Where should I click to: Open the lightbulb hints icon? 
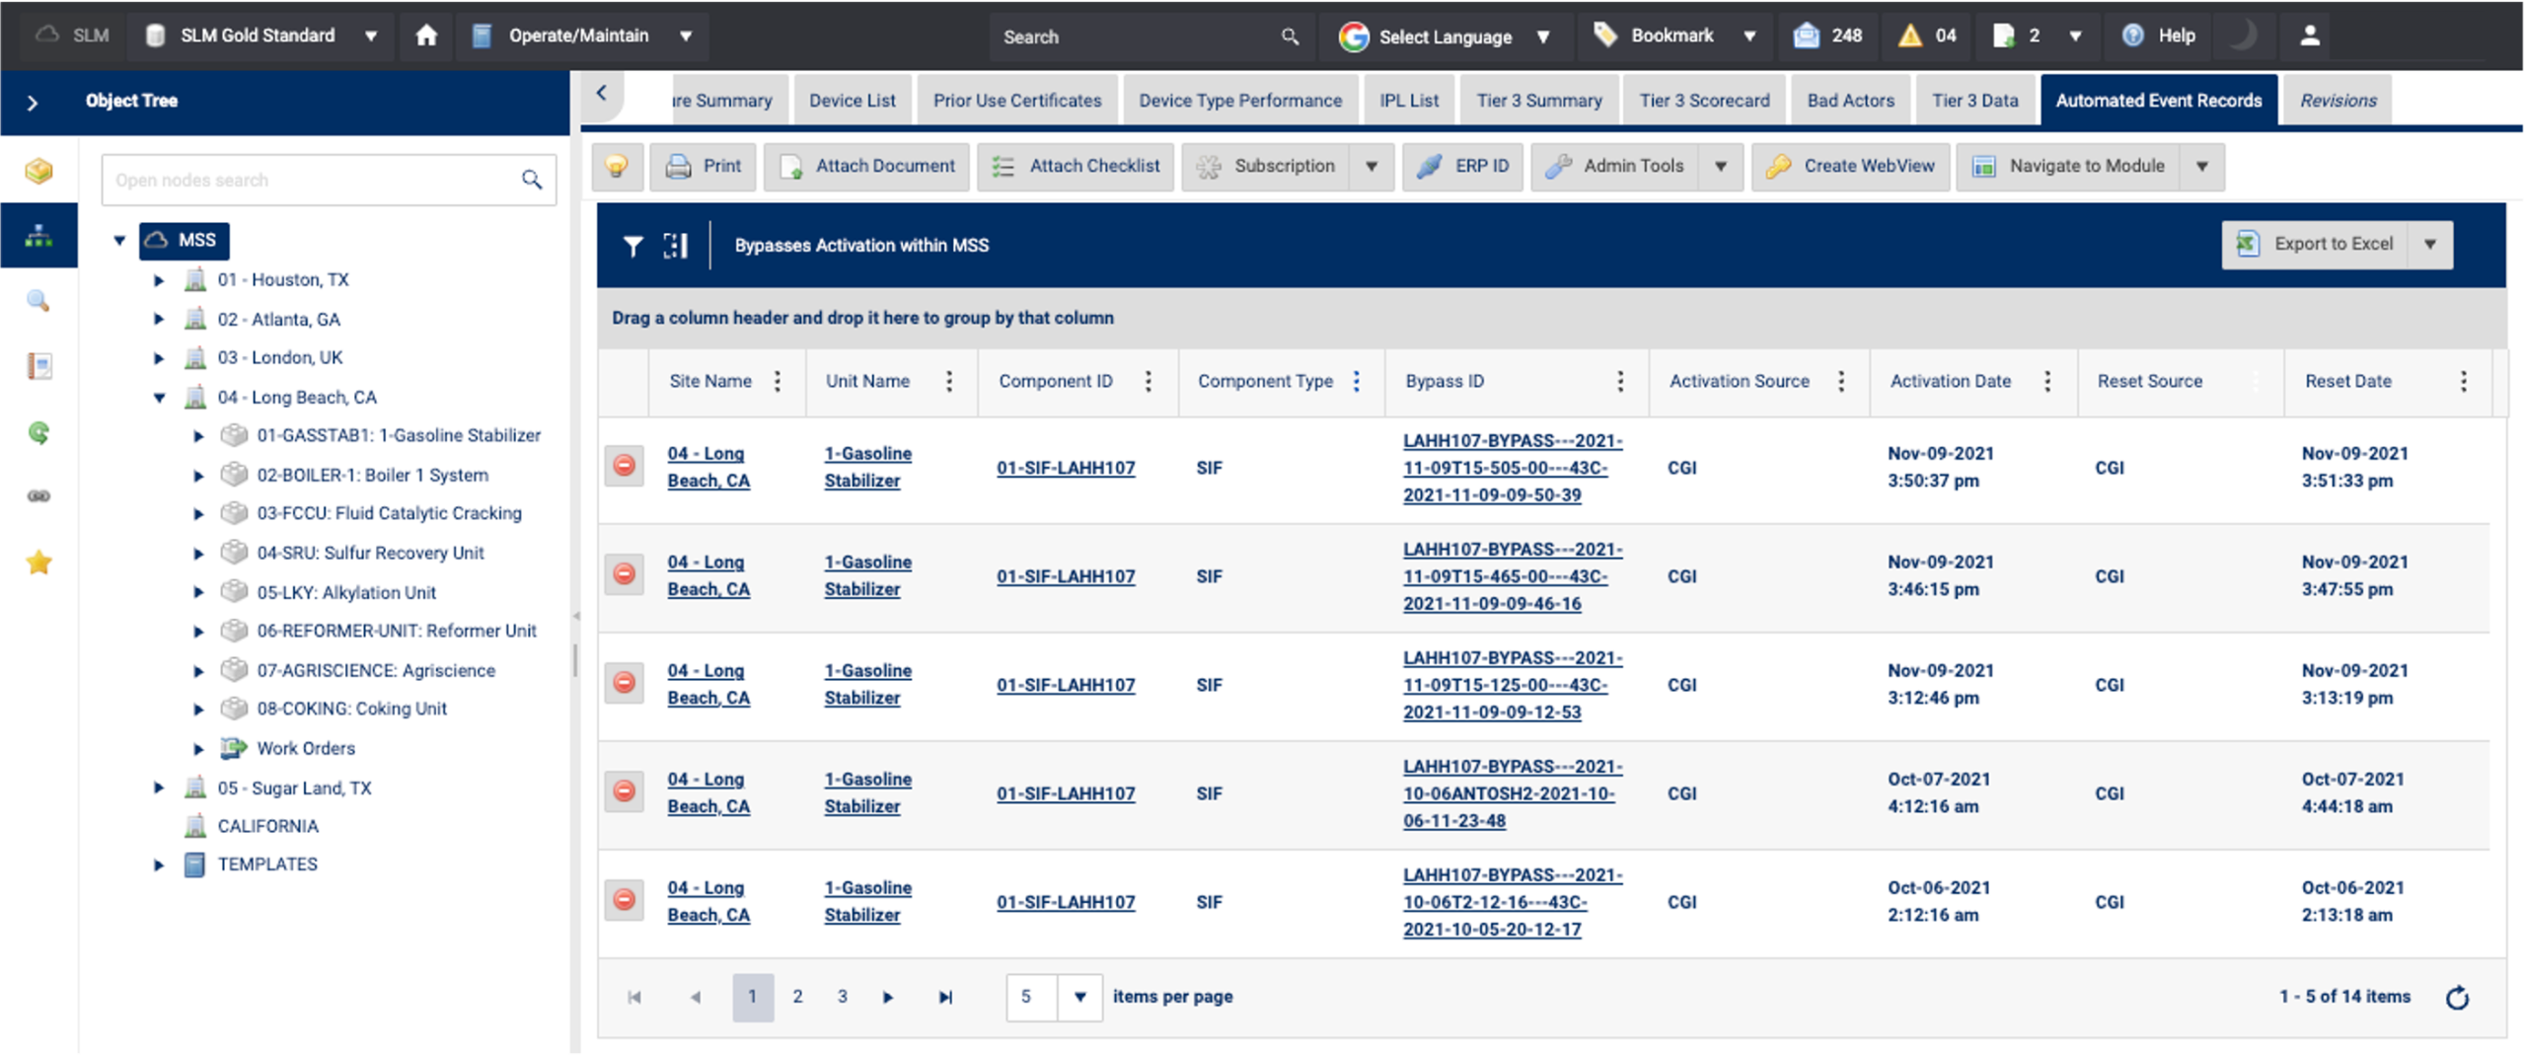pos(617,166)
